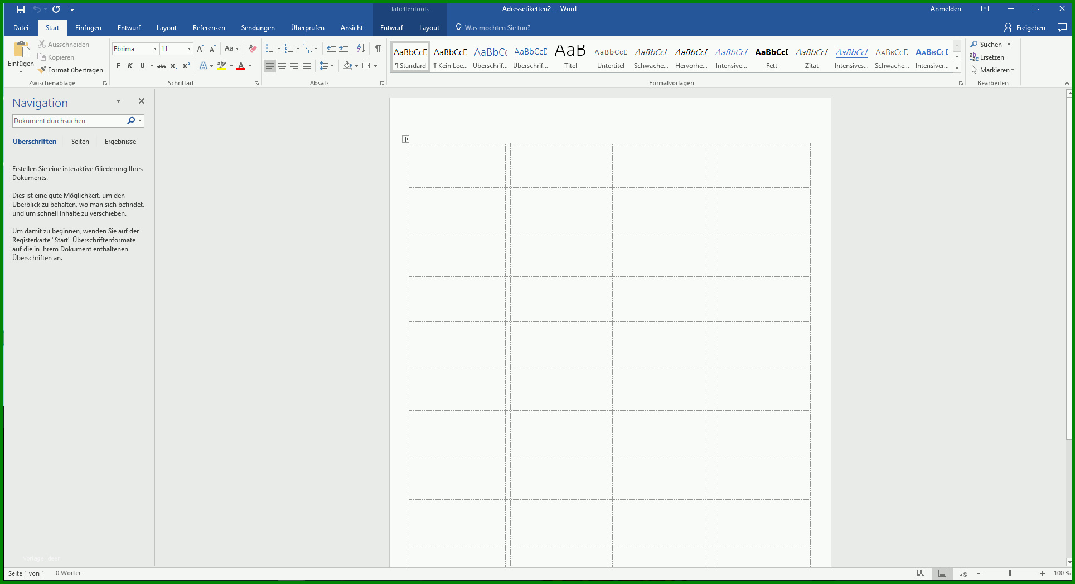Select the print layout view button

[x=942, y=573]
